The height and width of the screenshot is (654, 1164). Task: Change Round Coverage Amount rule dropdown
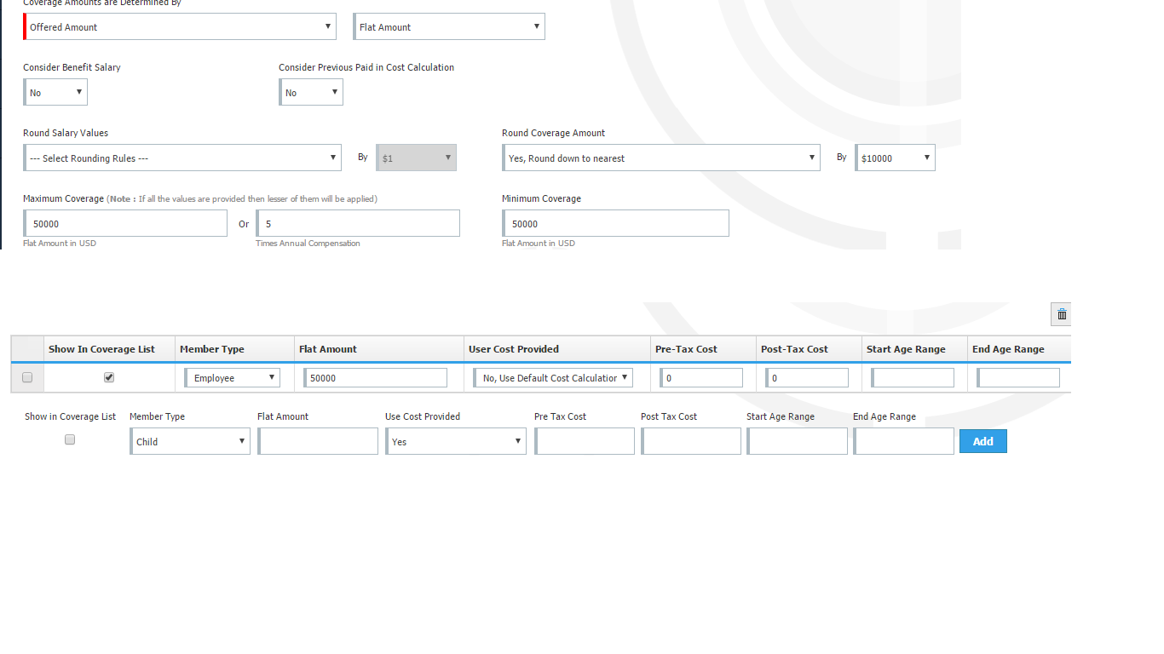coord(661,158)
